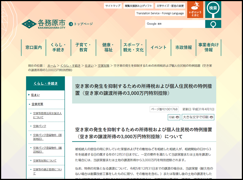Click ホーム in the breadcrumb
The height and width of the screenshot is (180, 243).
(52, 66)
